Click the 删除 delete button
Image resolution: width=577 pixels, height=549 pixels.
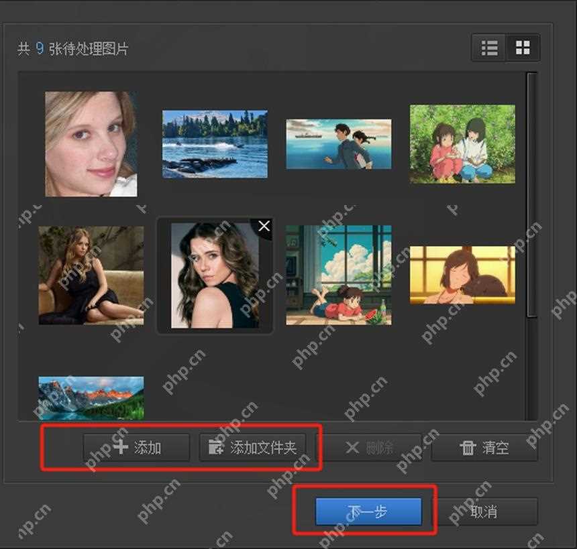(369, 448)
